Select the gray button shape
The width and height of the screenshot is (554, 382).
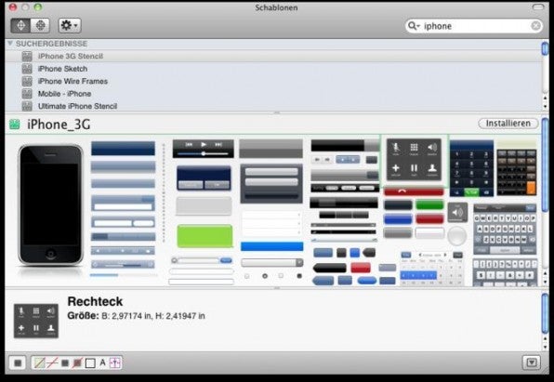(x=398, y=233)
